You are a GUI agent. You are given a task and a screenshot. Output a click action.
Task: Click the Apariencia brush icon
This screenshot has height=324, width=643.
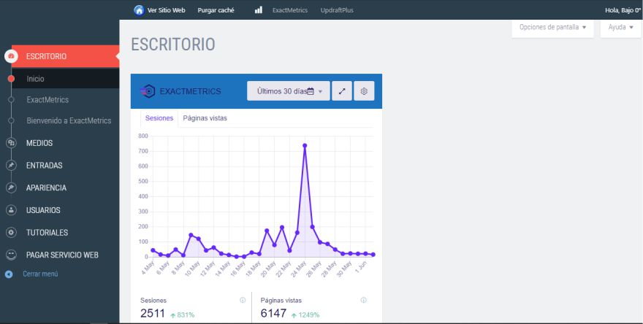click(11, 188)
